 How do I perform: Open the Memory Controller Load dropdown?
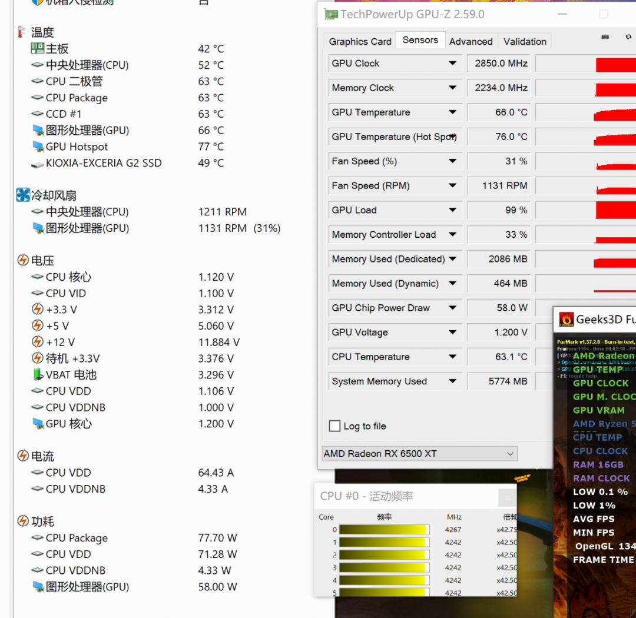click(x=452, y=234)
